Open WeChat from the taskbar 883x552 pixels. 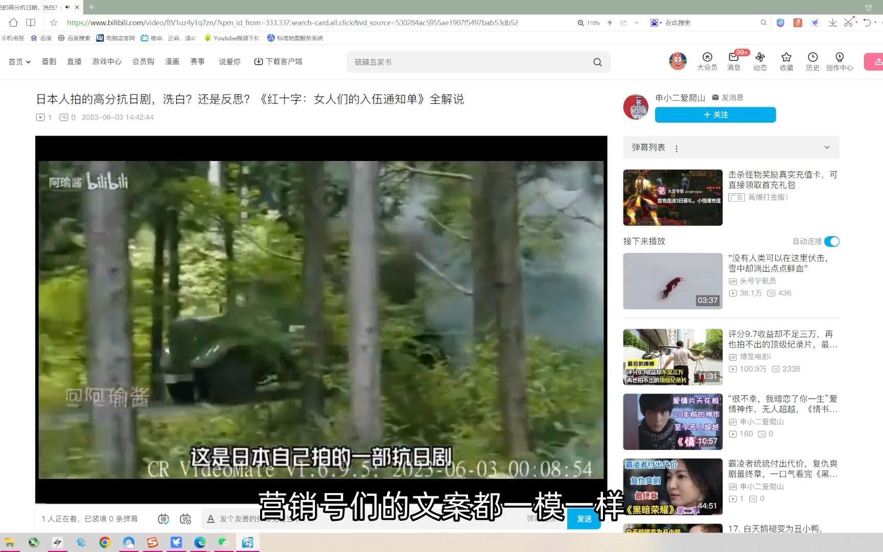click(223, 542)
